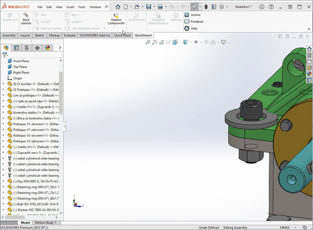Expand Key-DIN 6885 component node

3,181
